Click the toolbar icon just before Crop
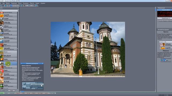 pos(22,6)
